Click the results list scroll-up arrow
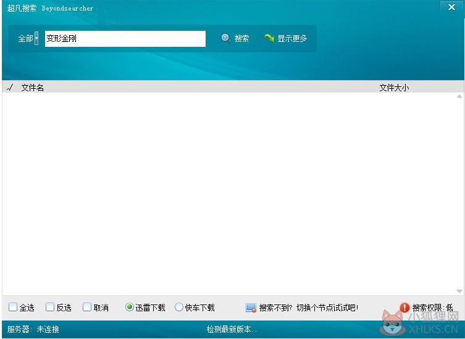The width and height of the screenshot is (465, 339). click(459, 96)
